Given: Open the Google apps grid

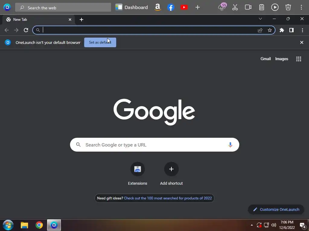Looking at the screenshot, I should (x=299, y=59).
